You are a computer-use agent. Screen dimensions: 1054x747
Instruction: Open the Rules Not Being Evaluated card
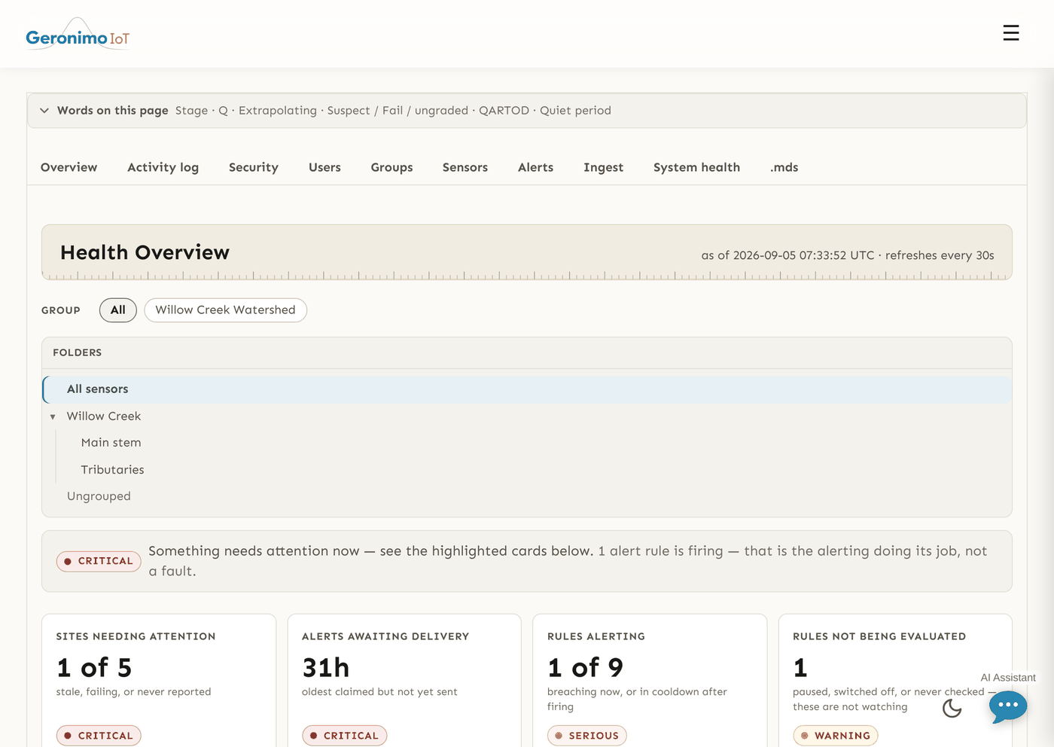tap(895, 681)
